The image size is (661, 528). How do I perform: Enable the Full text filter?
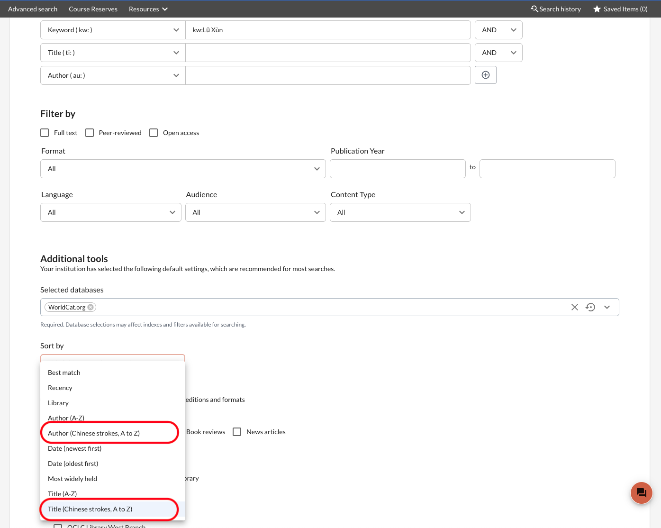click(45, 133)
